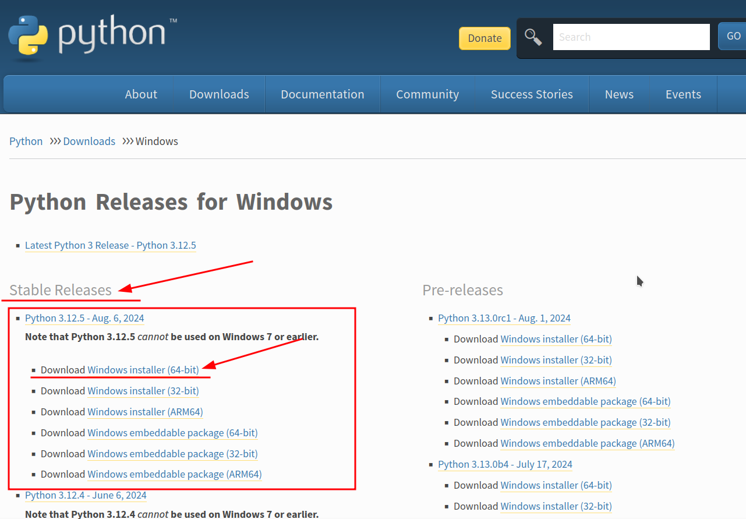
Task: Click the Donate button
Action: click(485, 38)
